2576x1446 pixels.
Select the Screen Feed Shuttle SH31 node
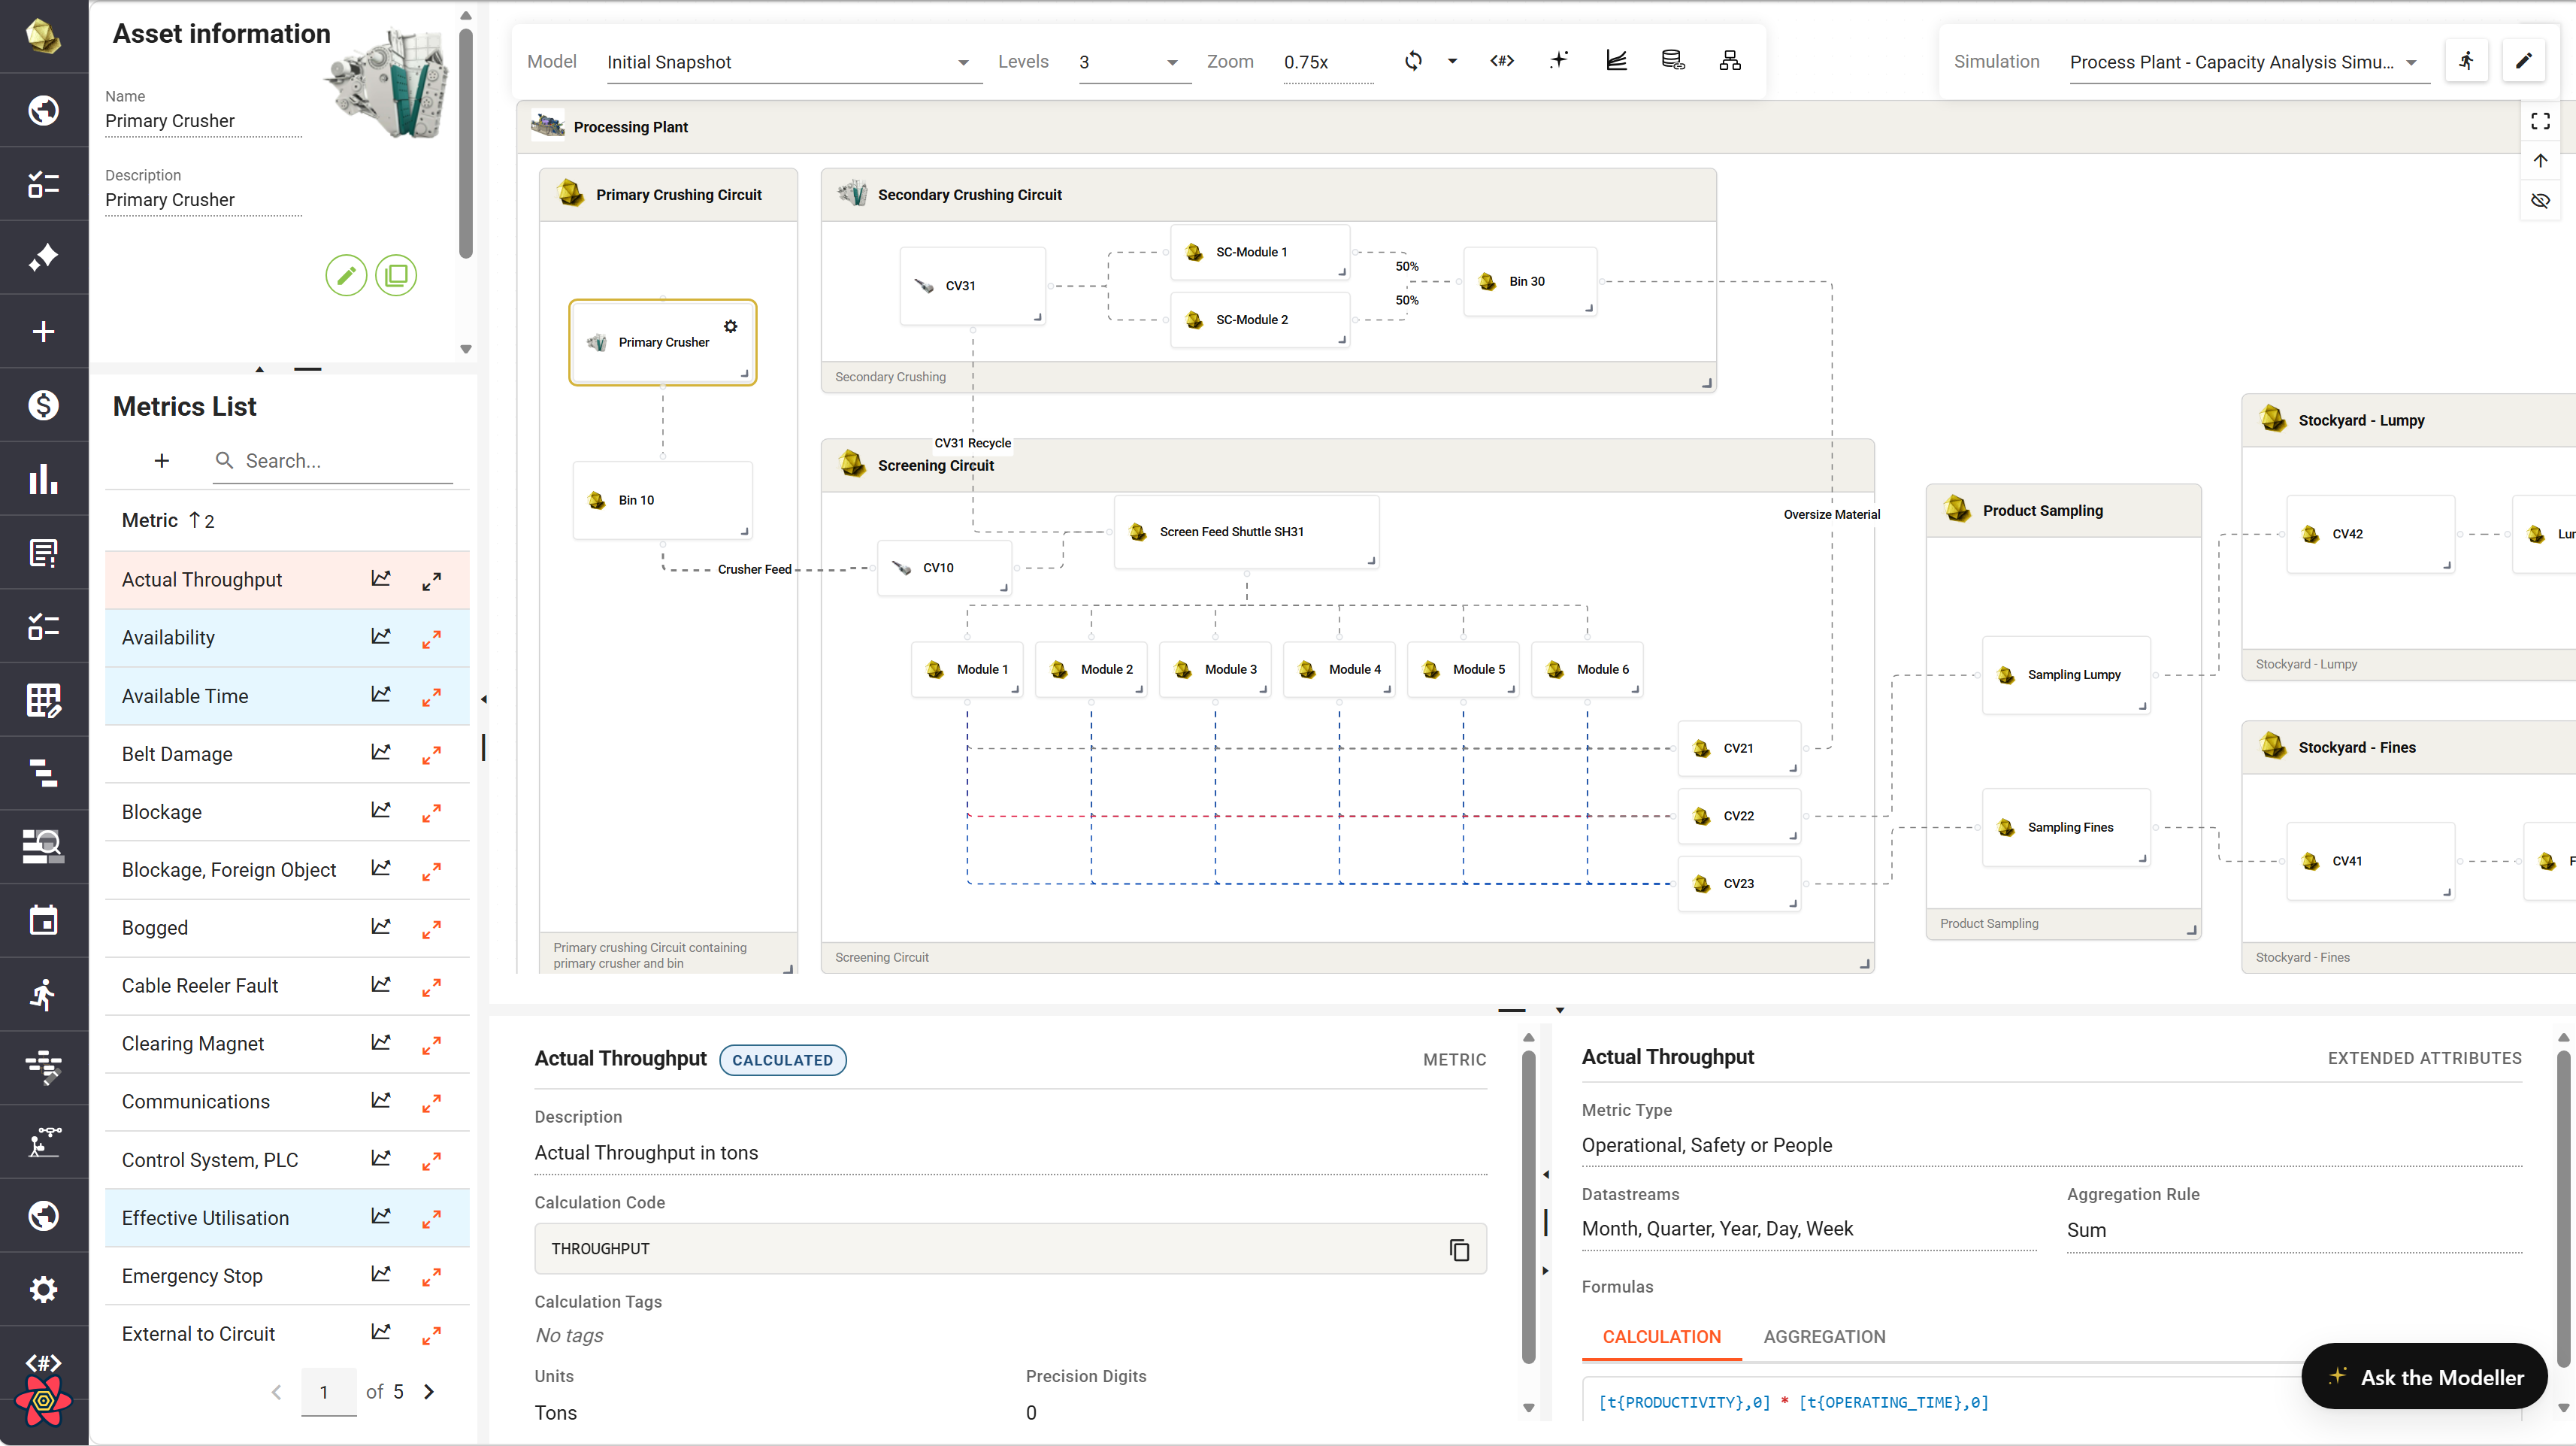pos(1247,532)
